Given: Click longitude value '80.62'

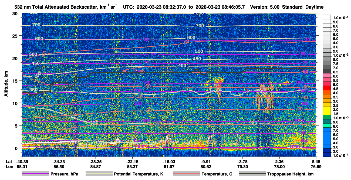Looking at the screenshot, I should click(x=206, y=167).
